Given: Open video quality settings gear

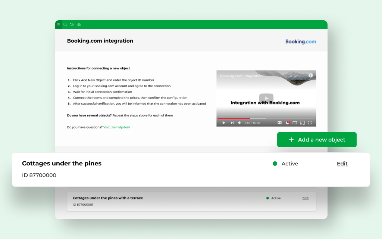Looking at the screenshot, I should pos(288,122).
